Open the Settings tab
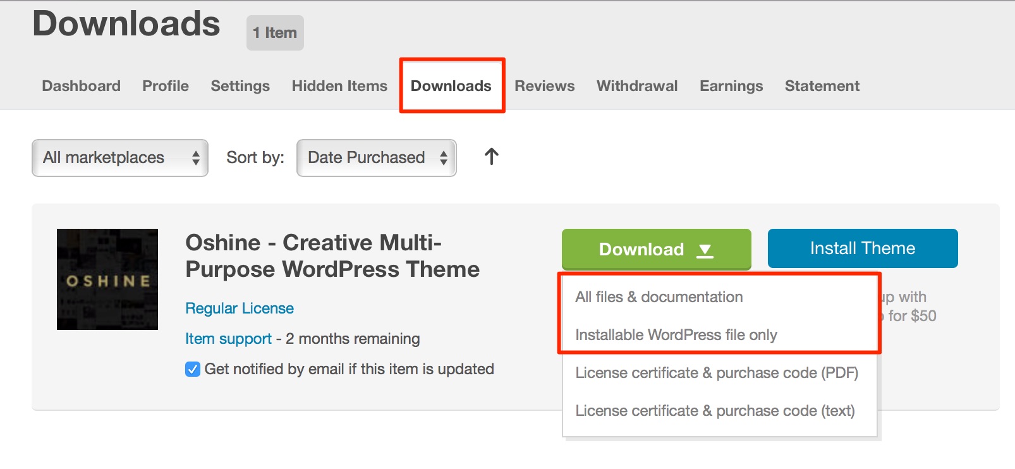The width and height of the screenshot is (1015, 469). point(240,86)
